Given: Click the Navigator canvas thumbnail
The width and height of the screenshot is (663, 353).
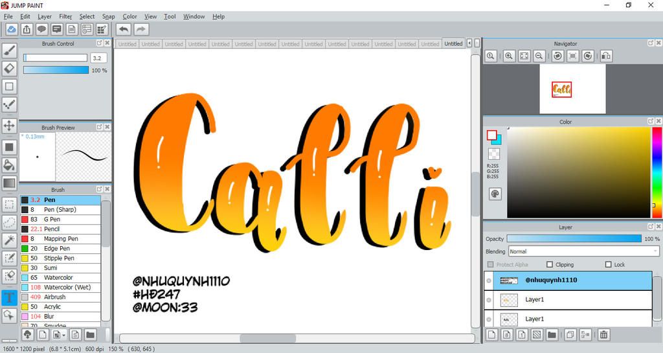Looking at the screenshot, I should point(572,89).
